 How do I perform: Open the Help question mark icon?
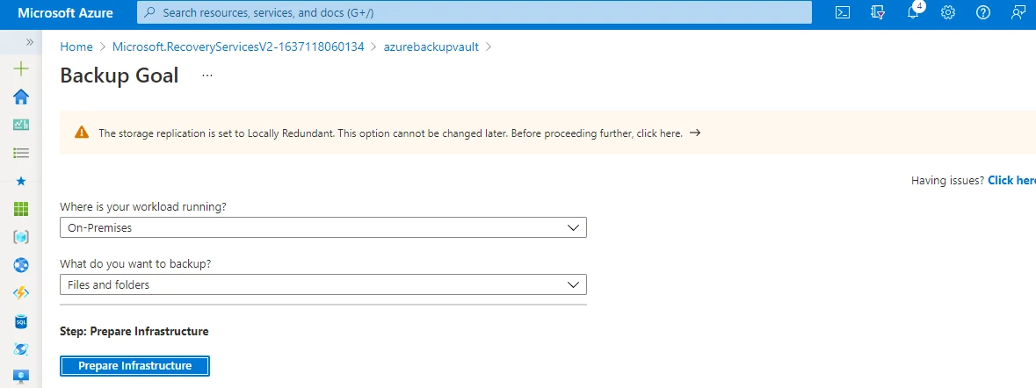coord(983,12)
